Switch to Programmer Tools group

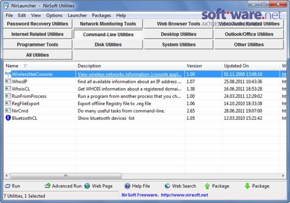pyautogui.click(x=37, y=45)
